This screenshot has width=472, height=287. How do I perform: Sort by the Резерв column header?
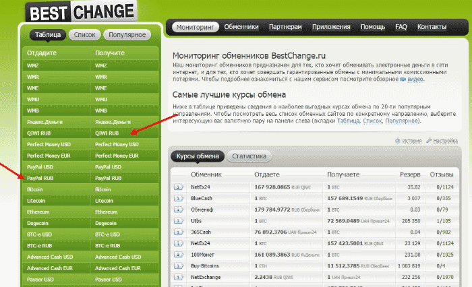(x=410, y=174)
